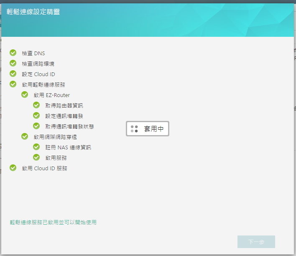Click the 輕鬆連線設定精靈 wizard title
The image size is (296, 256).
click(x=33, y=12)
